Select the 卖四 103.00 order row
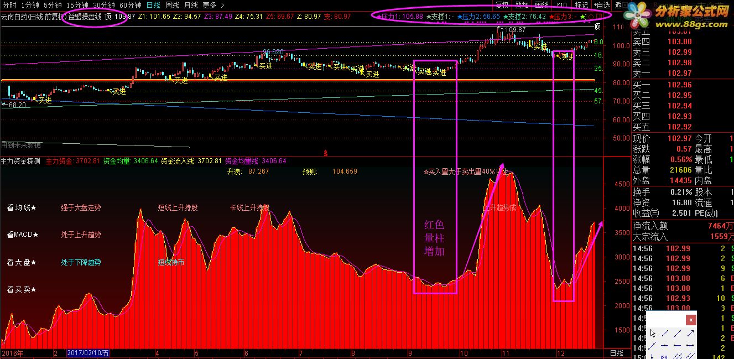Screen dimensions: 734x359 [663, 41]
